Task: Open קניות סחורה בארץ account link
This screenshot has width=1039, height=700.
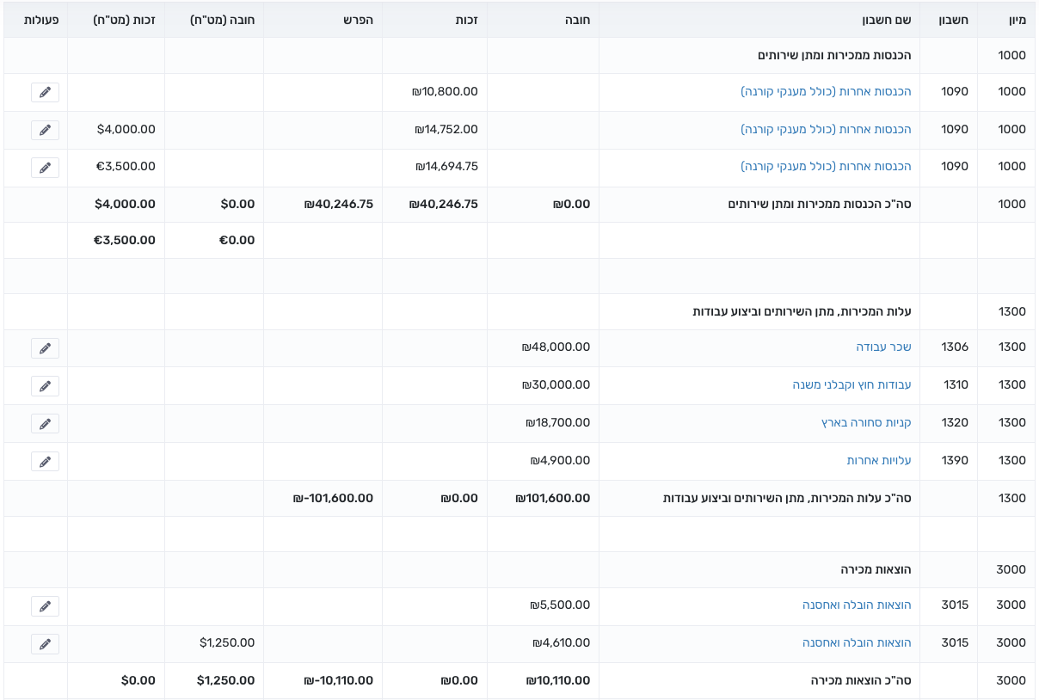Action: click(x=866, y=423)
